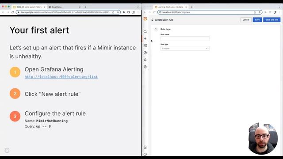Open the Explore compass icon in Grafana sidebar
This screenshot has width=283, height=159.
145,53
